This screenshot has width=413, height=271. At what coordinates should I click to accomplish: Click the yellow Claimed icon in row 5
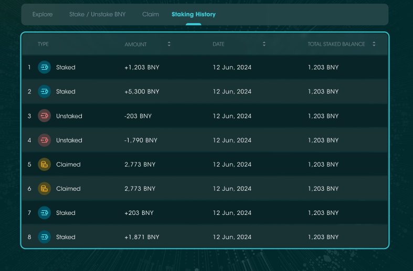[x=45, y=164]
